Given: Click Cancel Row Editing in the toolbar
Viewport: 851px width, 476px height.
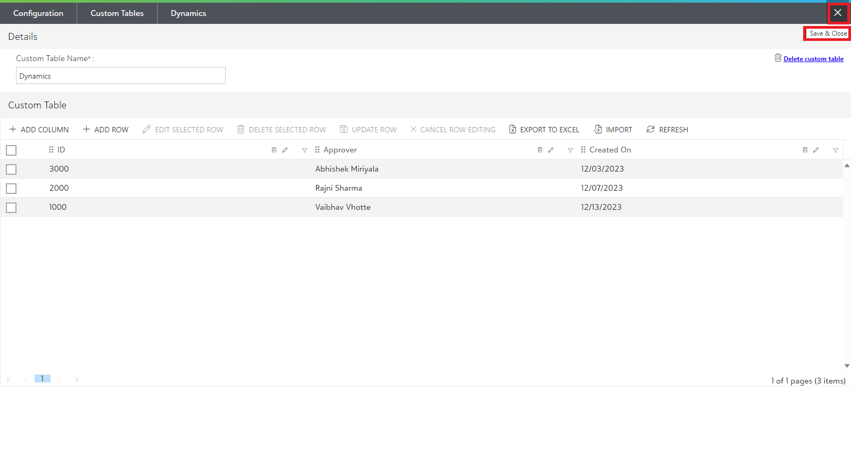Looking at the screenshot, I should coord(452,130).
